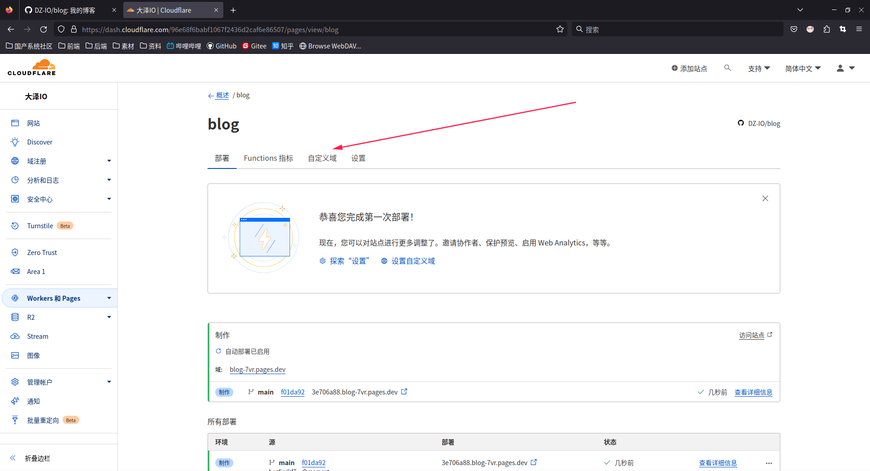
Task: Open the Functions 指标 tab
Action: coord(268,158)
